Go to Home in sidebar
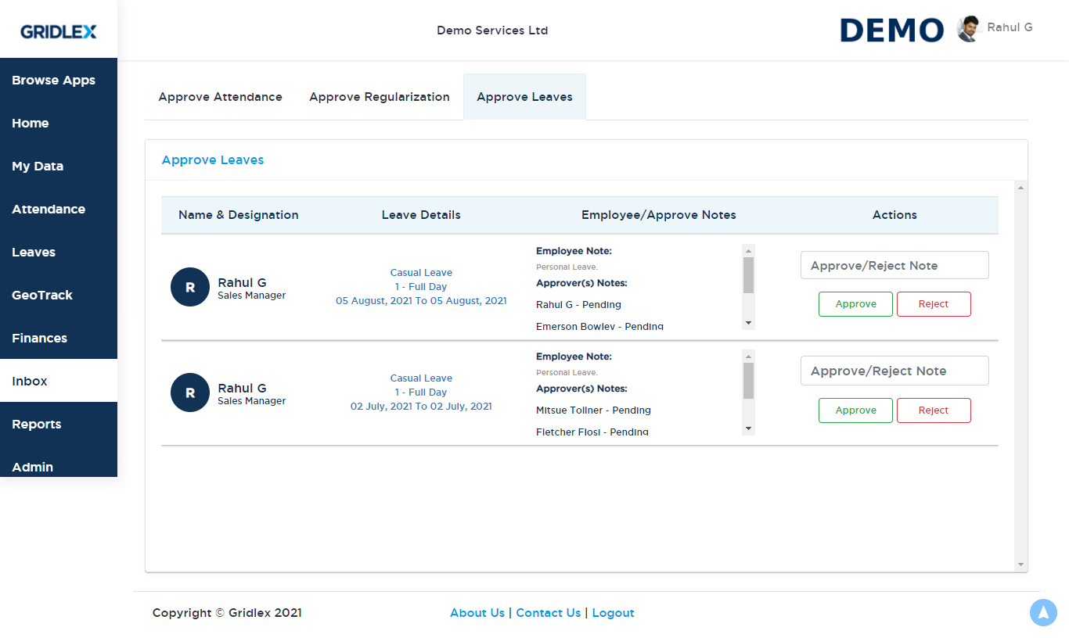Image resolution: width=1069 pixels, height=638 pixels. point(59,123)
